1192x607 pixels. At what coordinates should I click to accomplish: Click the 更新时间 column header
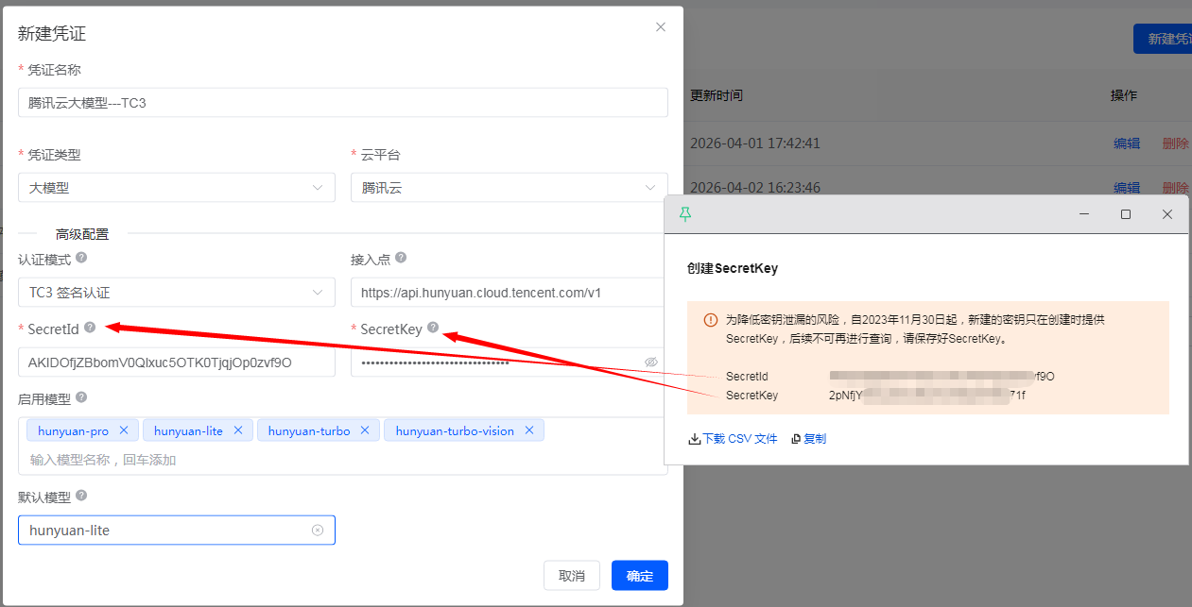pyautogui.click(x=717, y=95)
